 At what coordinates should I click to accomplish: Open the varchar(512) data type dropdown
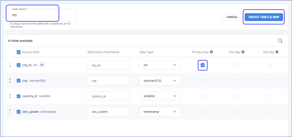click(160, 81)
